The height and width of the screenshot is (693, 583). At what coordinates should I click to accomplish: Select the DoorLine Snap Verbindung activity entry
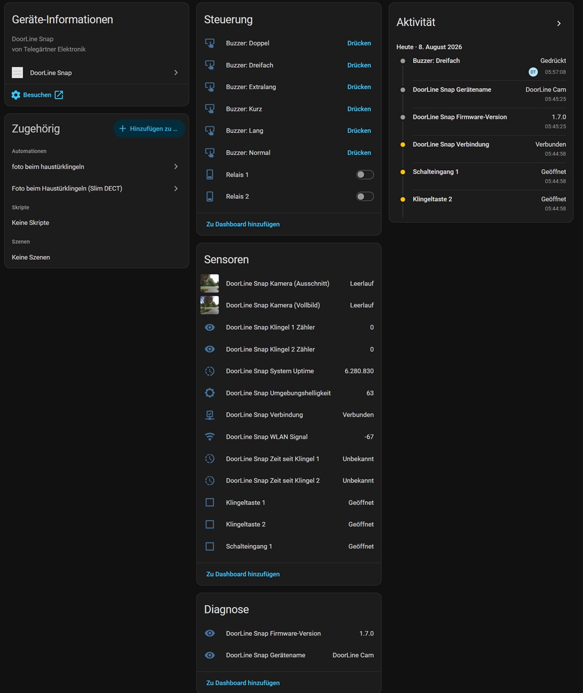[481, 149]
